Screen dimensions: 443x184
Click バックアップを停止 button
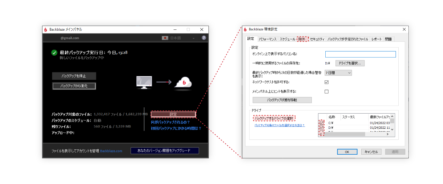coord(74,76)
